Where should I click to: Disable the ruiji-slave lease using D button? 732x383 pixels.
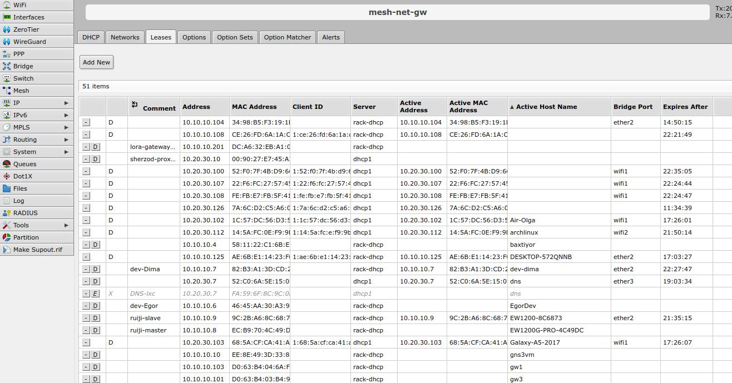[x=95, y=318]
